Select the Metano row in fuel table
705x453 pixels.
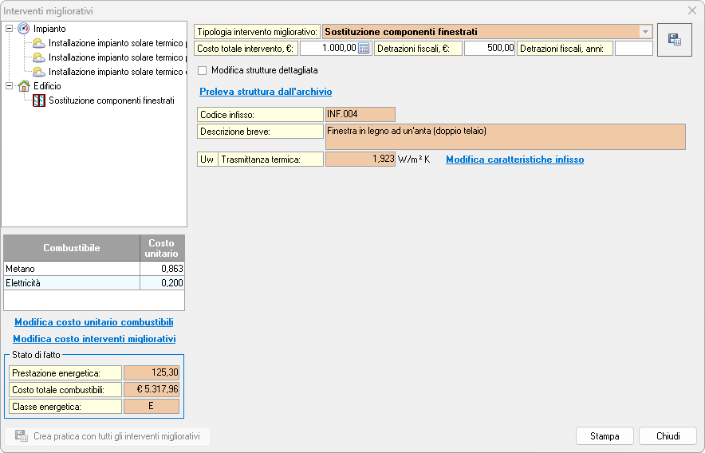(x=72, y=269)
